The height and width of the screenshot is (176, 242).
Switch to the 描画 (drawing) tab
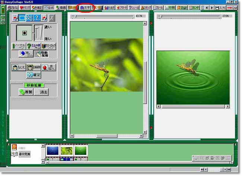click(x=61, y=8)
